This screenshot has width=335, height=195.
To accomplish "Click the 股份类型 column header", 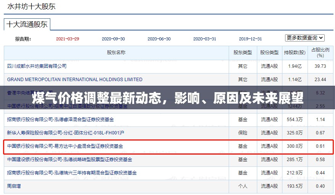I will 269,53.
